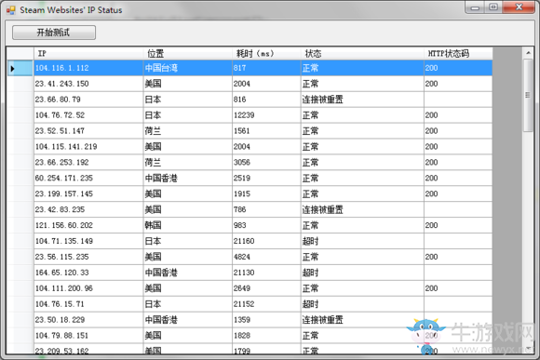Select IP cell 164.65.120.33
540x360 pixels.
(88, 273)
